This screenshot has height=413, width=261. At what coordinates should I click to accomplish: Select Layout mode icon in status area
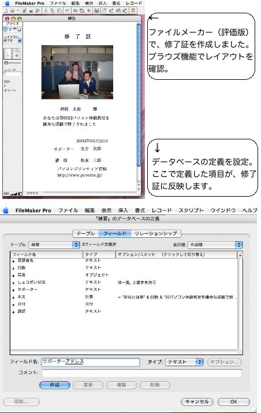[14, 30]
